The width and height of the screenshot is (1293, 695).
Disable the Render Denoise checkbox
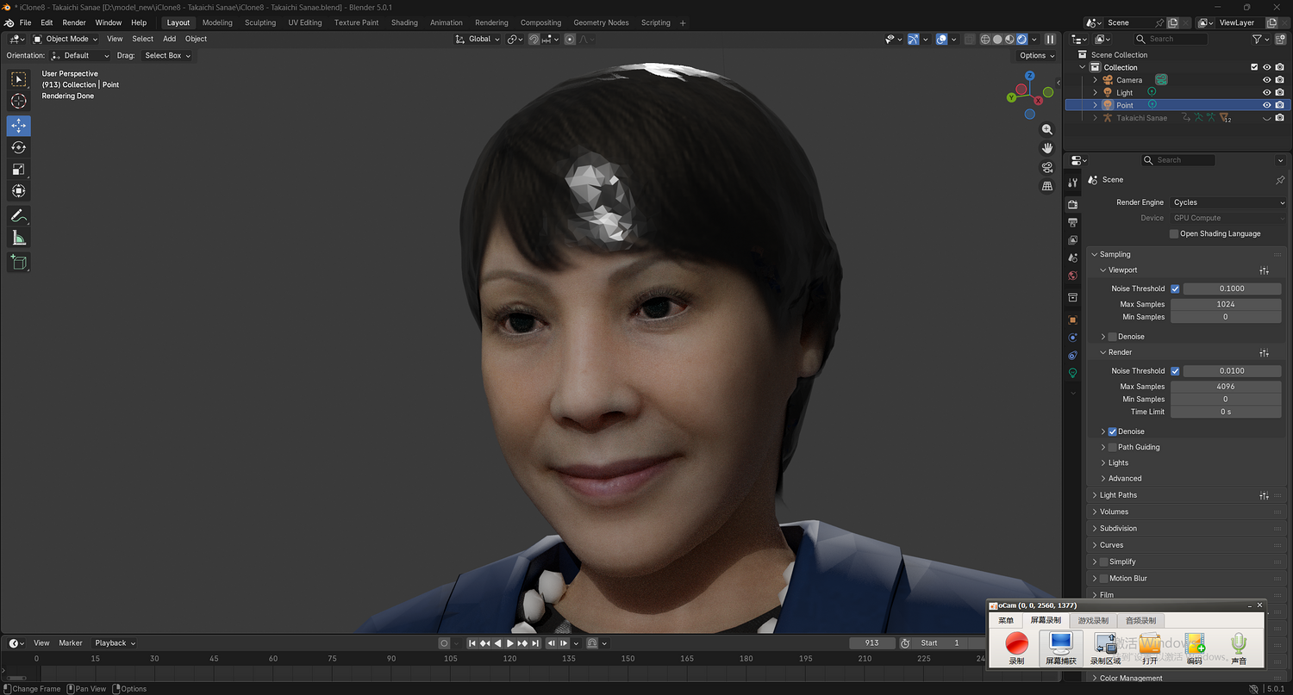[1113, 431]
